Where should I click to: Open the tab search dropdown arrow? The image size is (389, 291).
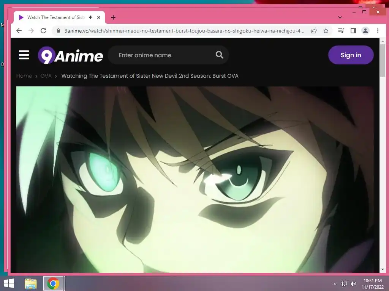click(x=340, y=17)
